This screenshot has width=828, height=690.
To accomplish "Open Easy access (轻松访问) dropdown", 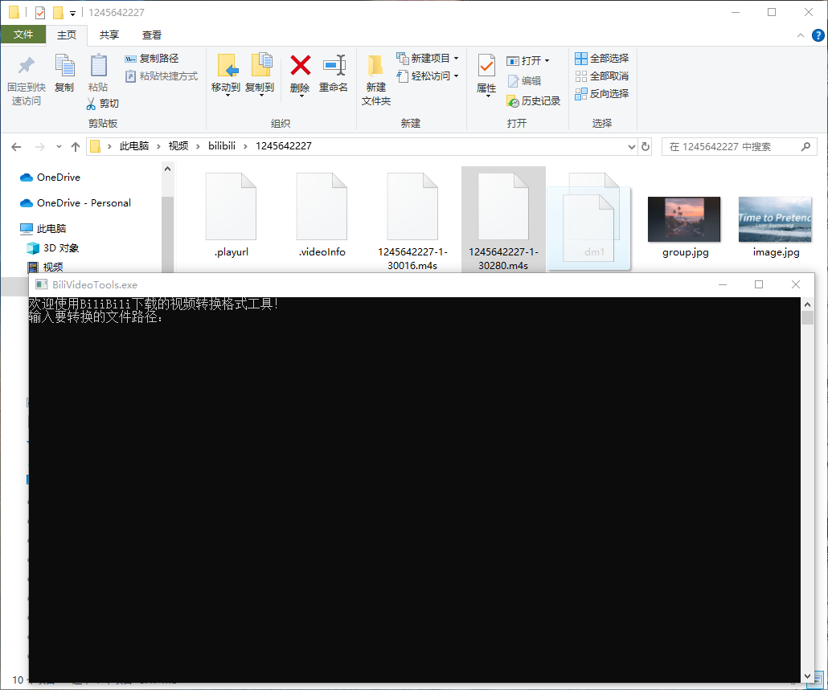I will pyautogui.click(x=428, y=76).
